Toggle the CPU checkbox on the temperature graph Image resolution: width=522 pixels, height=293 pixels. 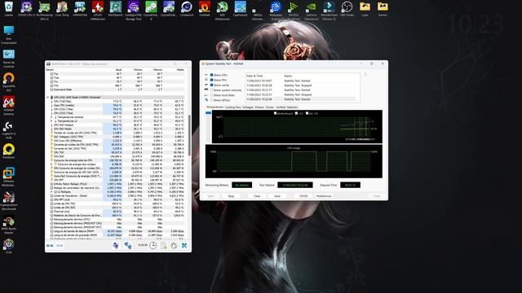296,113
